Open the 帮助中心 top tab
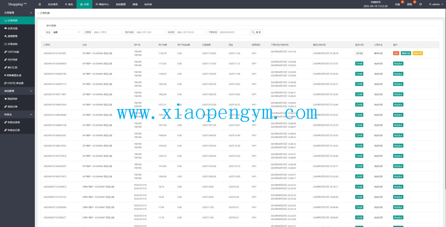This screenshot has width=446, height=227. click(x=102, y=4)
